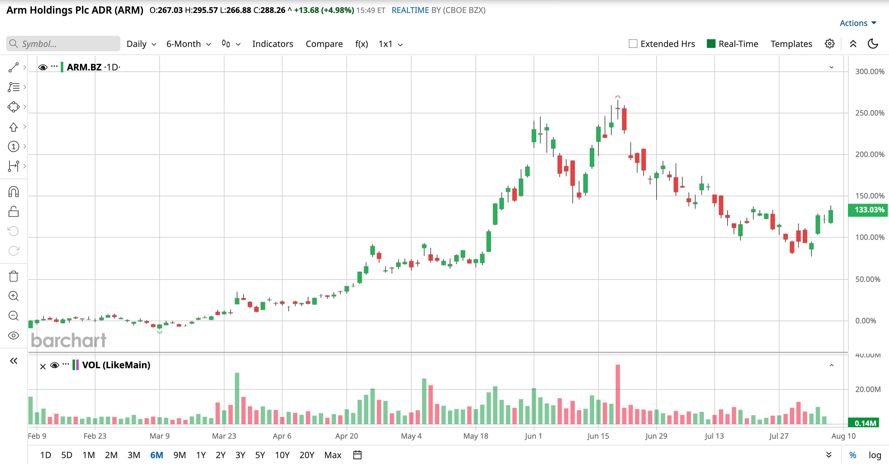Collapse the left drawing toolbar
This screenshot has width=889, height=464.
14,361
